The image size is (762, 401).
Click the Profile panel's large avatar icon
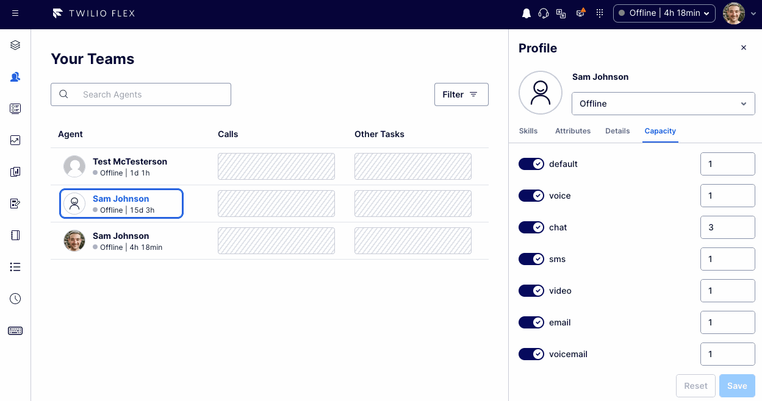(x=541, y=93)
